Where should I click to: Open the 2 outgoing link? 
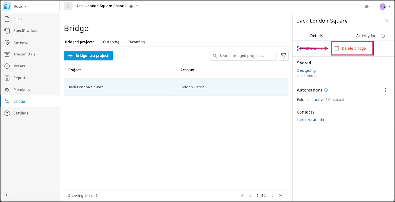tap(306, 71)
